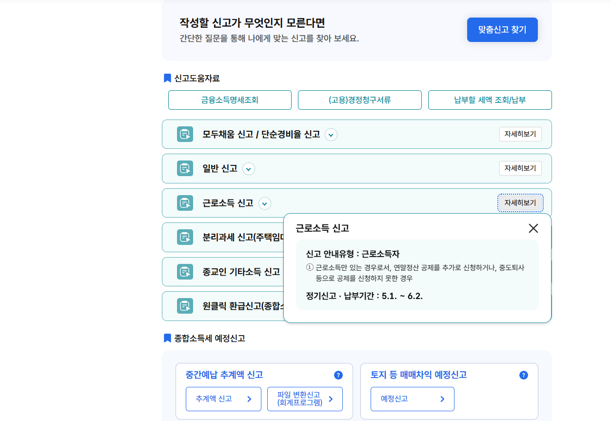
Task: Click 자세히보기 for 모두채움 신고 row
Action: click(520, 134)
